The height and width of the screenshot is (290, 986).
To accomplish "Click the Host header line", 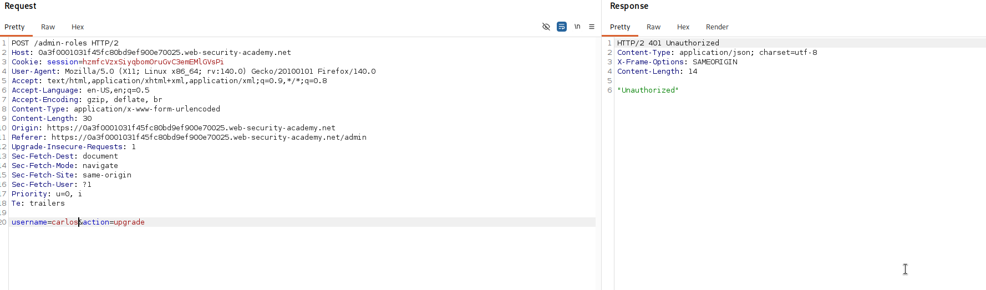I will tap(151, 52).
